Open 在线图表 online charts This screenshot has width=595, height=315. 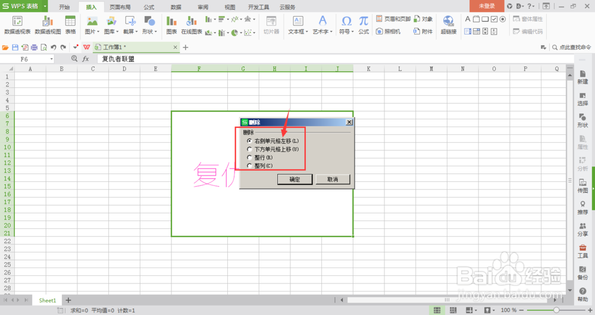tap(192, 25)
